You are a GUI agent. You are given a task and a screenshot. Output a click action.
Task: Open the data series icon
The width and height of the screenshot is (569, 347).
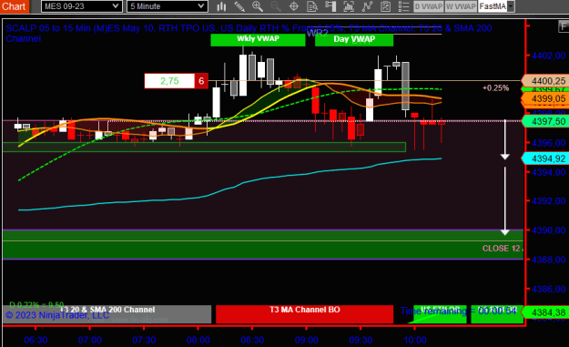click(x=349, y=6)
